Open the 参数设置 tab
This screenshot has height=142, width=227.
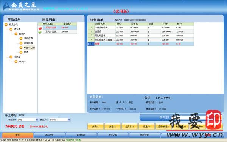(x=145, y=135)
